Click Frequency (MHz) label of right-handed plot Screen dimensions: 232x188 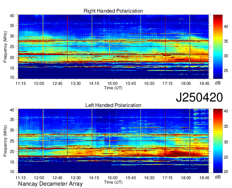pyautogui.click(x=5, y=47)
